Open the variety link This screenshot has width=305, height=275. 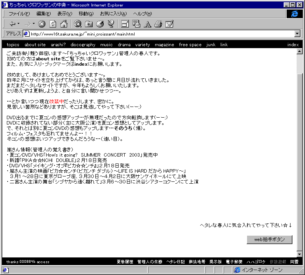point(143,45)
